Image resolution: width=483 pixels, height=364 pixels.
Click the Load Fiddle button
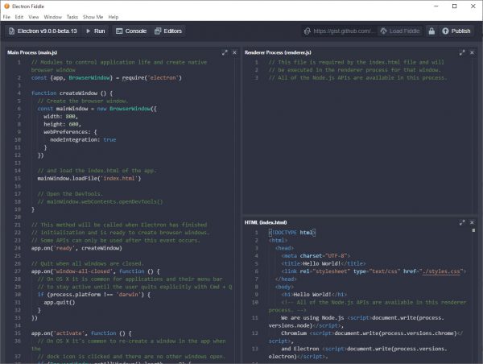point(400,31)
